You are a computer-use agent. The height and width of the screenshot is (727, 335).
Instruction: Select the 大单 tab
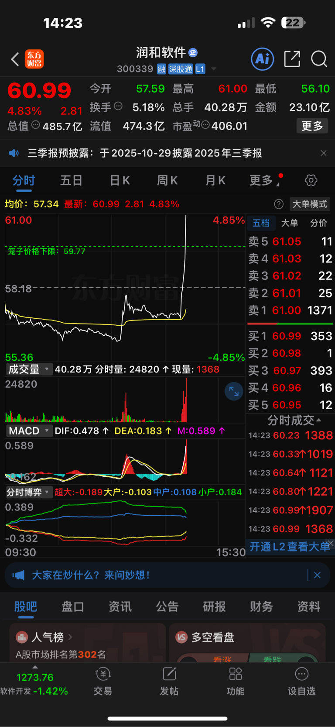click(290, 223)
